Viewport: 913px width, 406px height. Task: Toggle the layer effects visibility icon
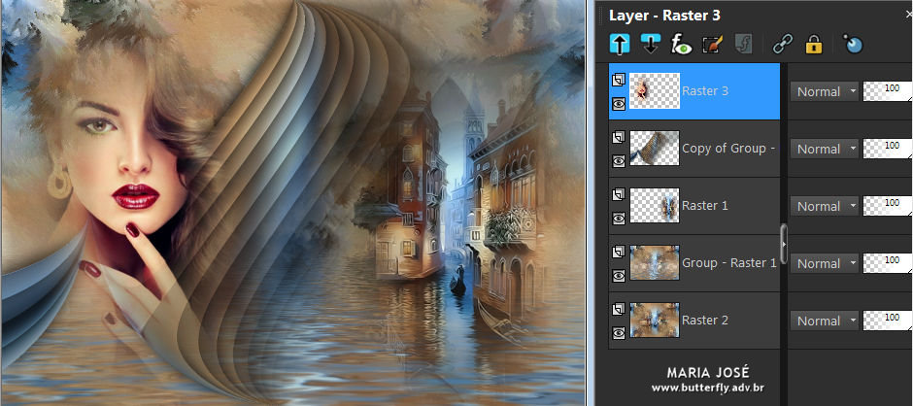click(680, 45)
